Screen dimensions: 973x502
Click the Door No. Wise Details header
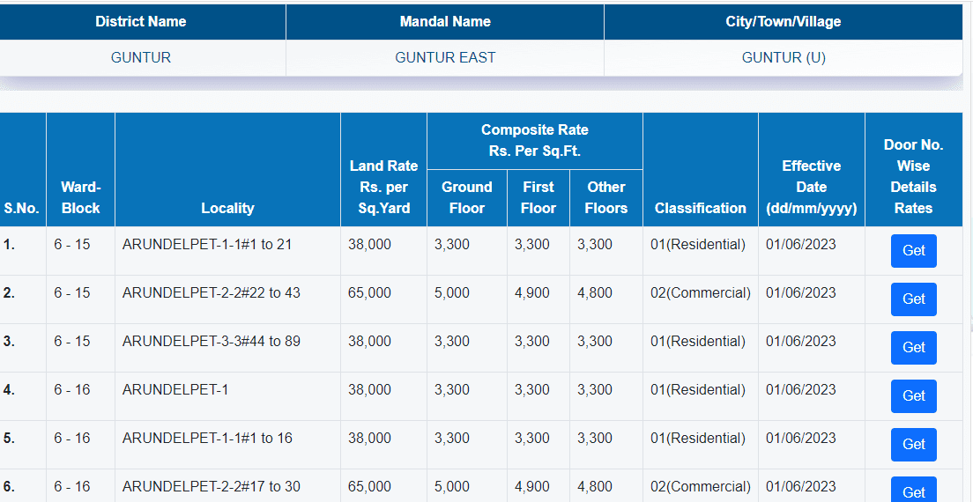coord(913,176)
